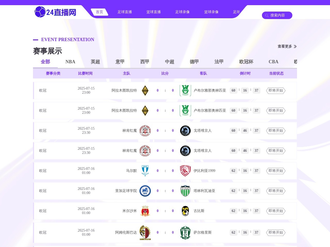The height and width of the screenshot is (247, 330).
Task: Click the 查看更多 link
Action: point(284,47)
